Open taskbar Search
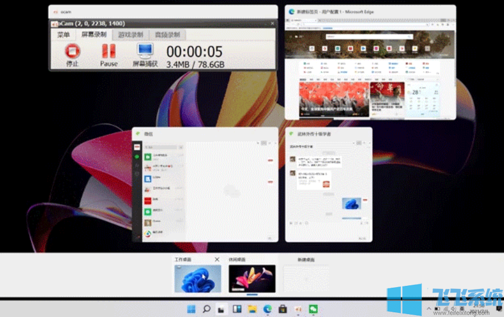 [206, 309]
